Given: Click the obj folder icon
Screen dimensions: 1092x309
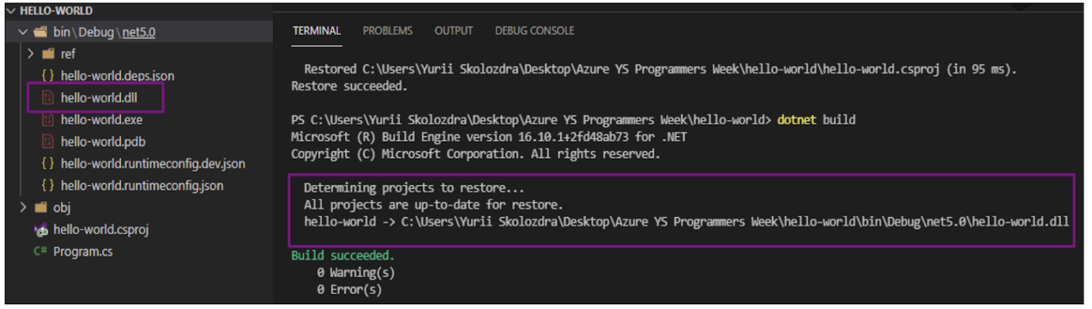Looking at the screenshot, I should tap(41, 208).
